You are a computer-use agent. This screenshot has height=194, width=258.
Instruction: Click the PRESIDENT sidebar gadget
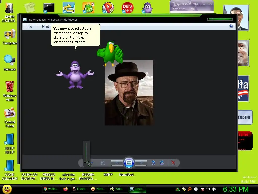(245, 117)
